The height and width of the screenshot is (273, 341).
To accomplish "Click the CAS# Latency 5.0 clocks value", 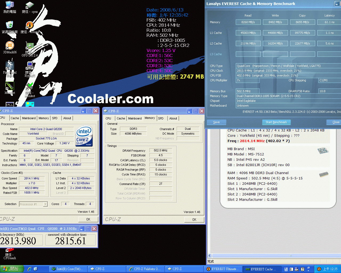I will click(x=161, y=160).
